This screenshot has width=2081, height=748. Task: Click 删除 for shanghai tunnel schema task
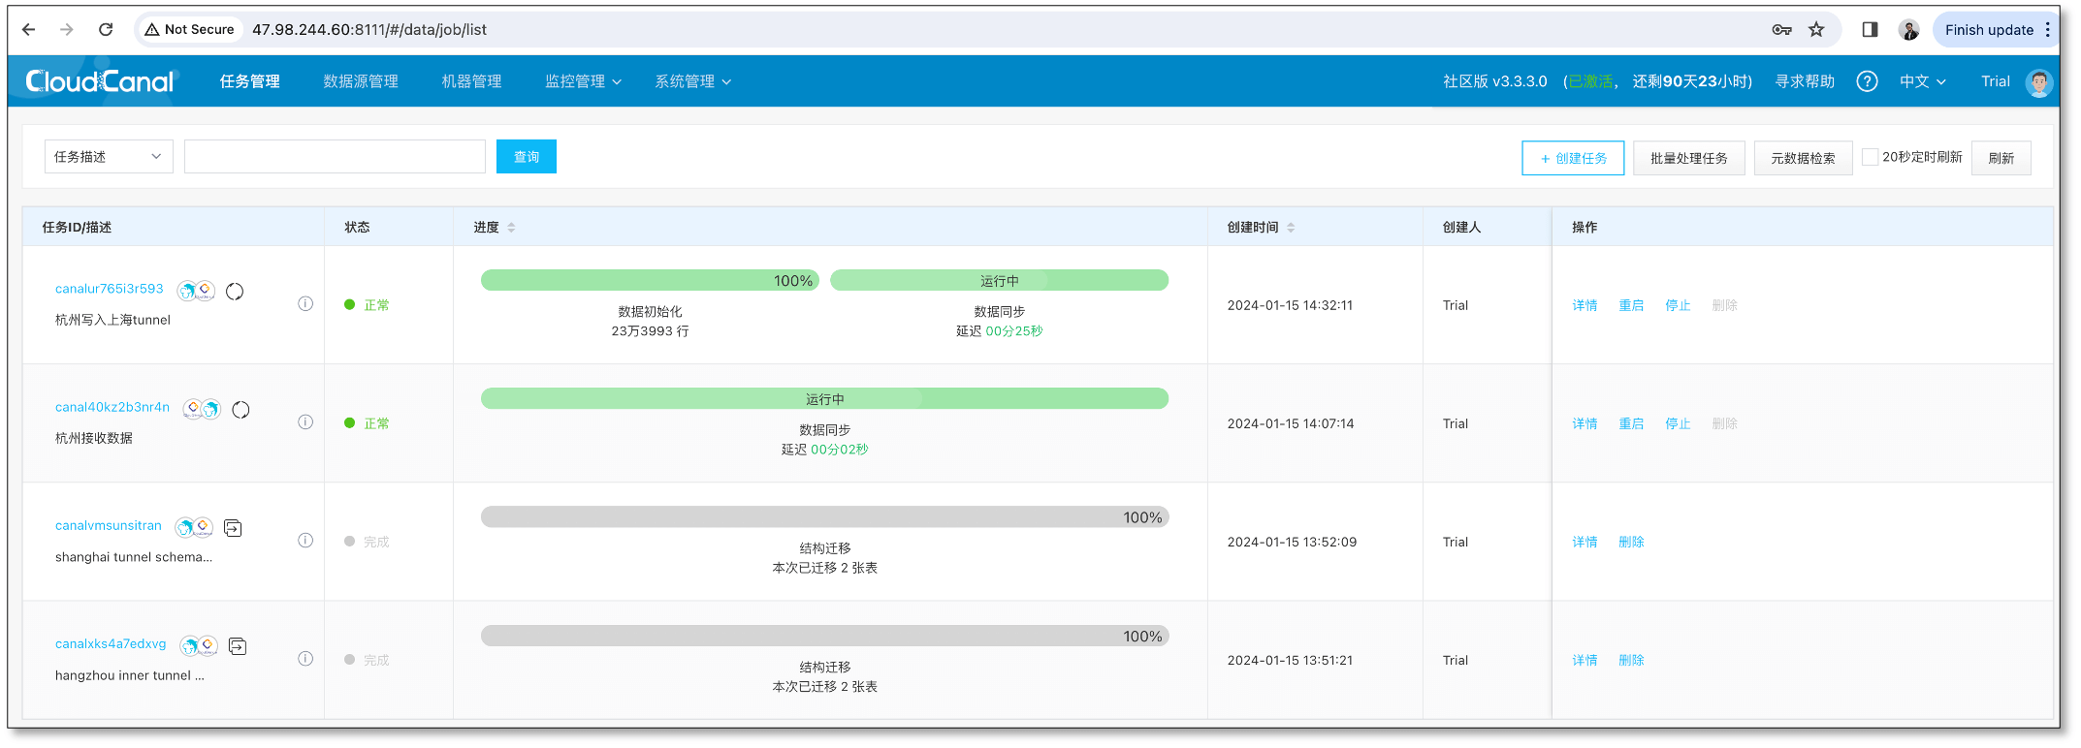pyautogui.click(x=1631, y=542)
